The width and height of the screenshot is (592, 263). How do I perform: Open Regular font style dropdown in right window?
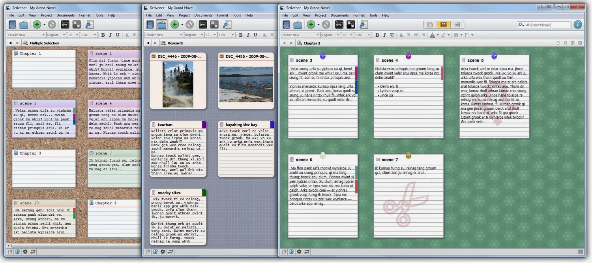pyautogui.click(x=330, y=35)
